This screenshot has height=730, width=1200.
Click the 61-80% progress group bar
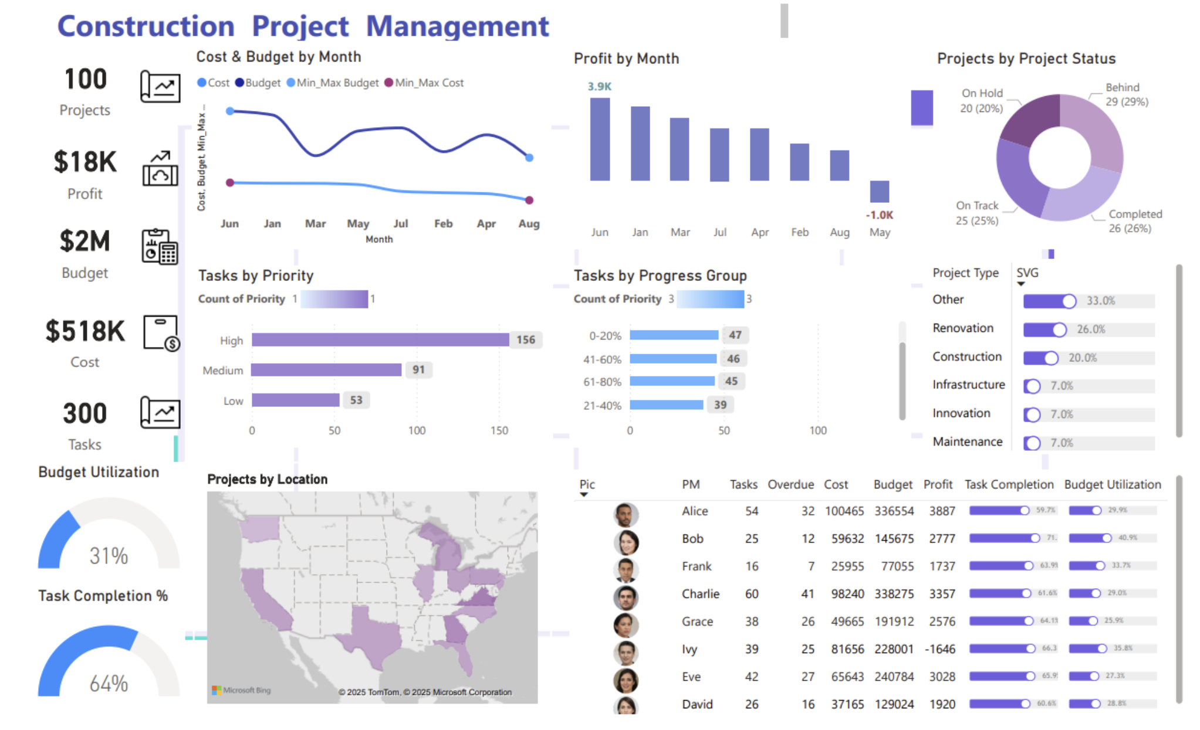pos(672,381)
